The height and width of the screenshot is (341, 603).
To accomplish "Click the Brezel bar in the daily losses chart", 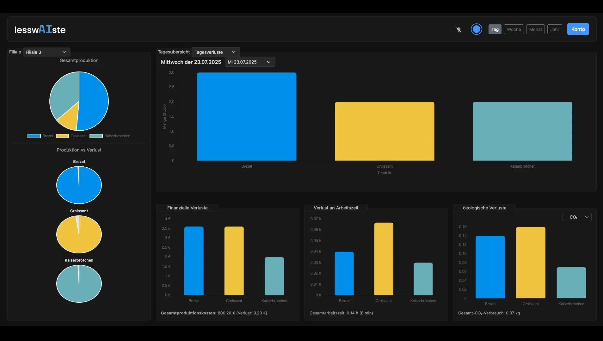I will pyautogui.click(x=246, y=116).
